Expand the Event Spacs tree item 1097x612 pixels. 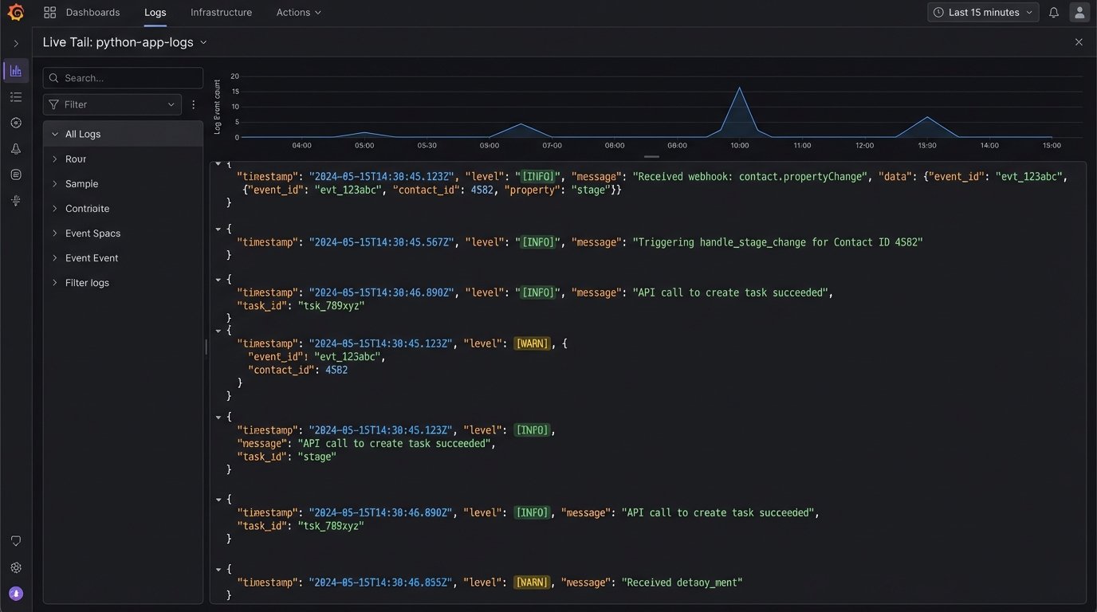[x=55, y=233]
